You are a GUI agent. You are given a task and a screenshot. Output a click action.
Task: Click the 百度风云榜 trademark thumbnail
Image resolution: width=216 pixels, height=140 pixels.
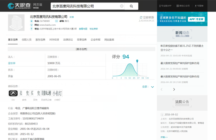(46, 93)
